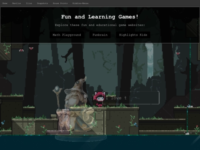
Task: Open House Points in the nav bar
Action: point(60,3)
